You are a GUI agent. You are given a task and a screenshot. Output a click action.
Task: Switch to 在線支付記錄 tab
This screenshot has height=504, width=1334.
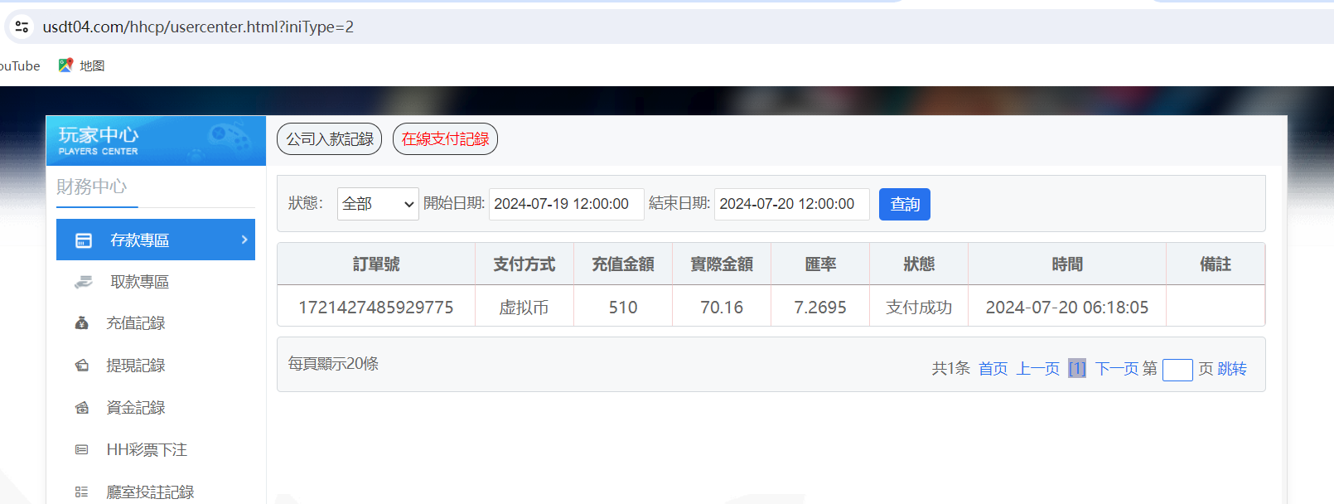(445, 139)
